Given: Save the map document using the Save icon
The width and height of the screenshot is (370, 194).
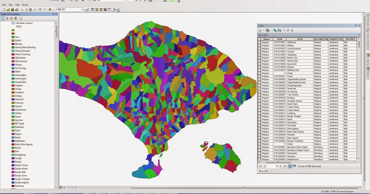Looking at the screenshot, I should [12, 9].
